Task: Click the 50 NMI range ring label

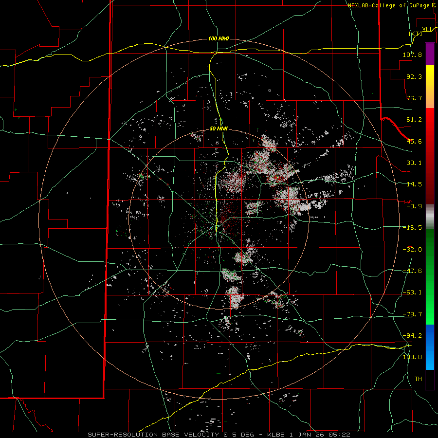Action: [x=219, y=129]
